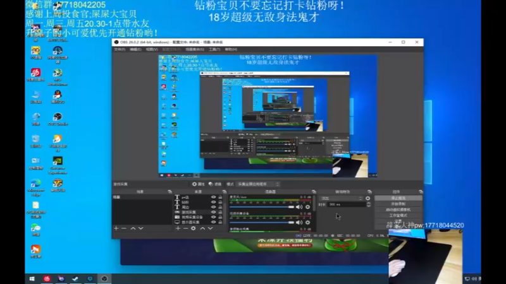Open 文件 File menu
The image size is (506, 284).
(120, 50)
